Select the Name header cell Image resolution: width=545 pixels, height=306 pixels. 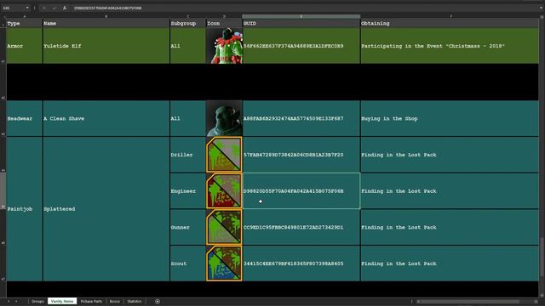106,23
